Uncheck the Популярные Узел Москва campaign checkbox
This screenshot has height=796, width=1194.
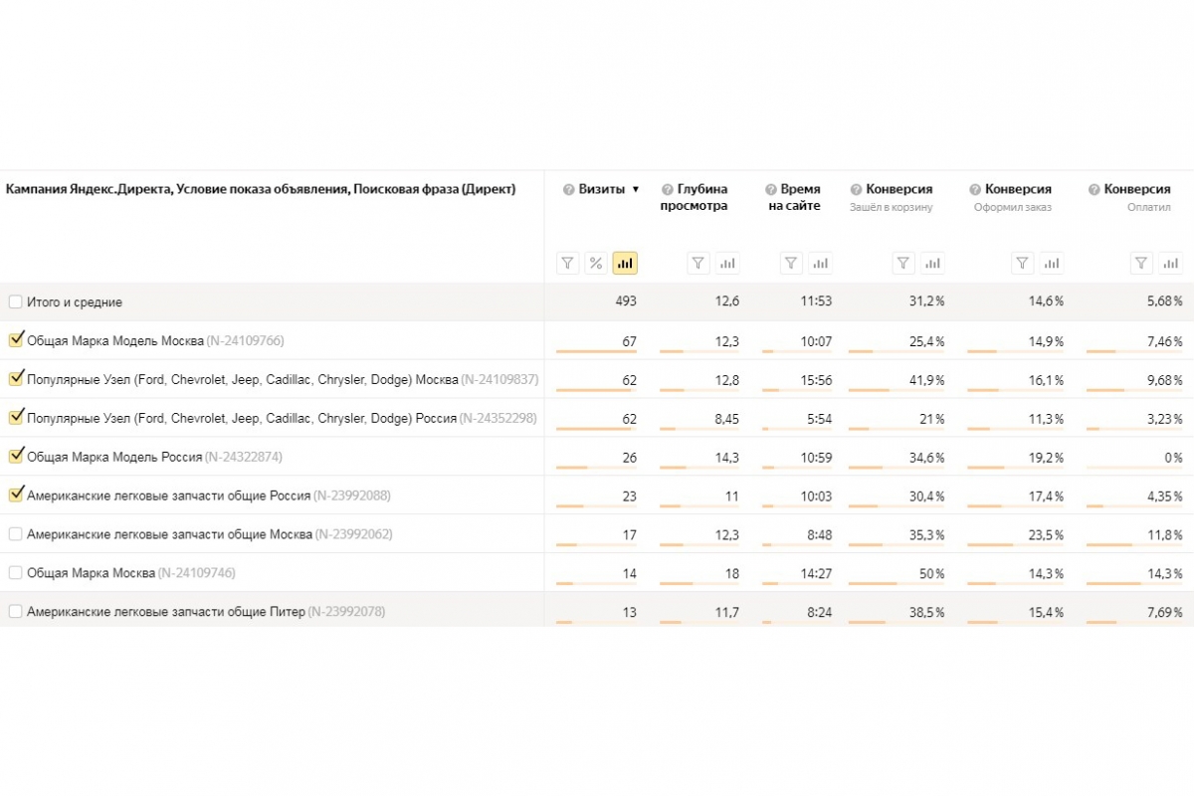point(15,379)
